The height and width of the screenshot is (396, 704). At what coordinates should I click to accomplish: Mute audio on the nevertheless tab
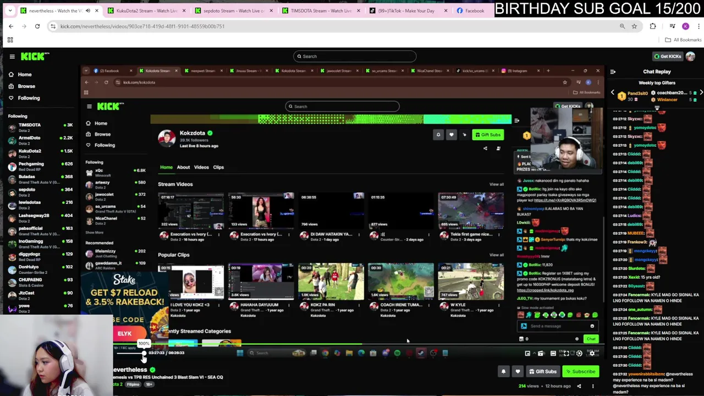[x=88, y=10]
